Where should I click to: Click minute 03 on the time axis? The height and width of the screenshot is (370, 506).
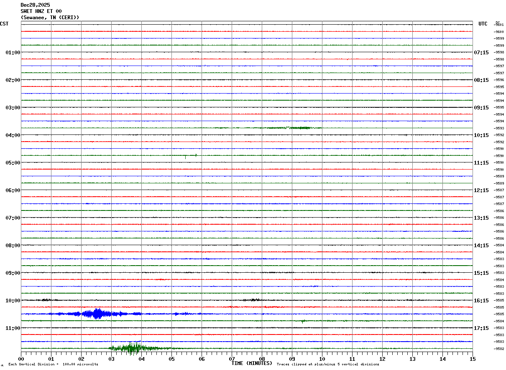pos(111,359)
